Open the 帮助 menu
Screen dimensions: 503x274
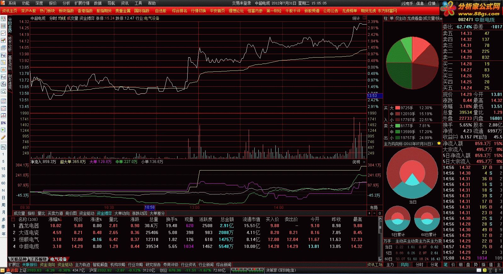[152, 3]
